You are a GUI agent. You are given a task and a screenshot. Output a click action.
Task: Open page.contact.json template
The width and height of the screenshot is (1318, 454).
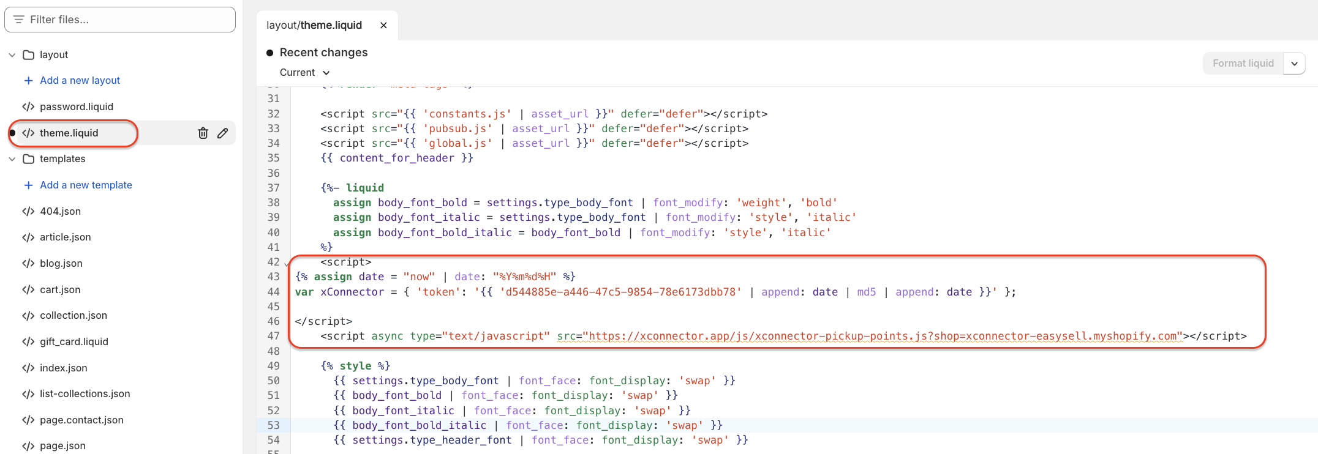[81, 420]
